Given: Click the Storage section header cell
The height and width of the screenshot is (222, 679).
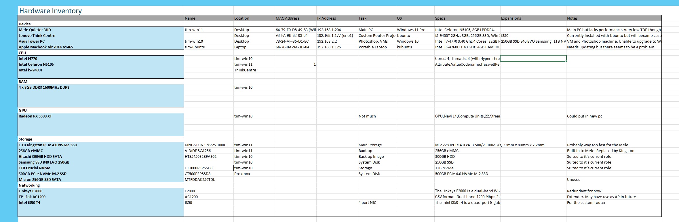Looking at the screenshot, I should pyautogui.click(x=26, y=139).
